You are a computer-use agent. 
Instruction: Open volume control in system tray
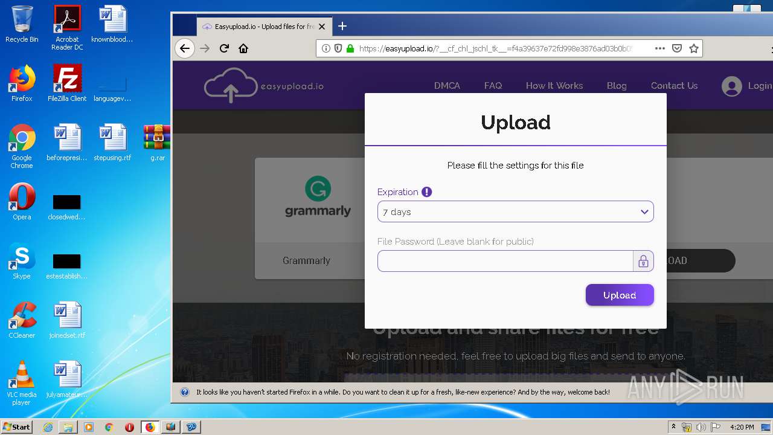[701, 427]
